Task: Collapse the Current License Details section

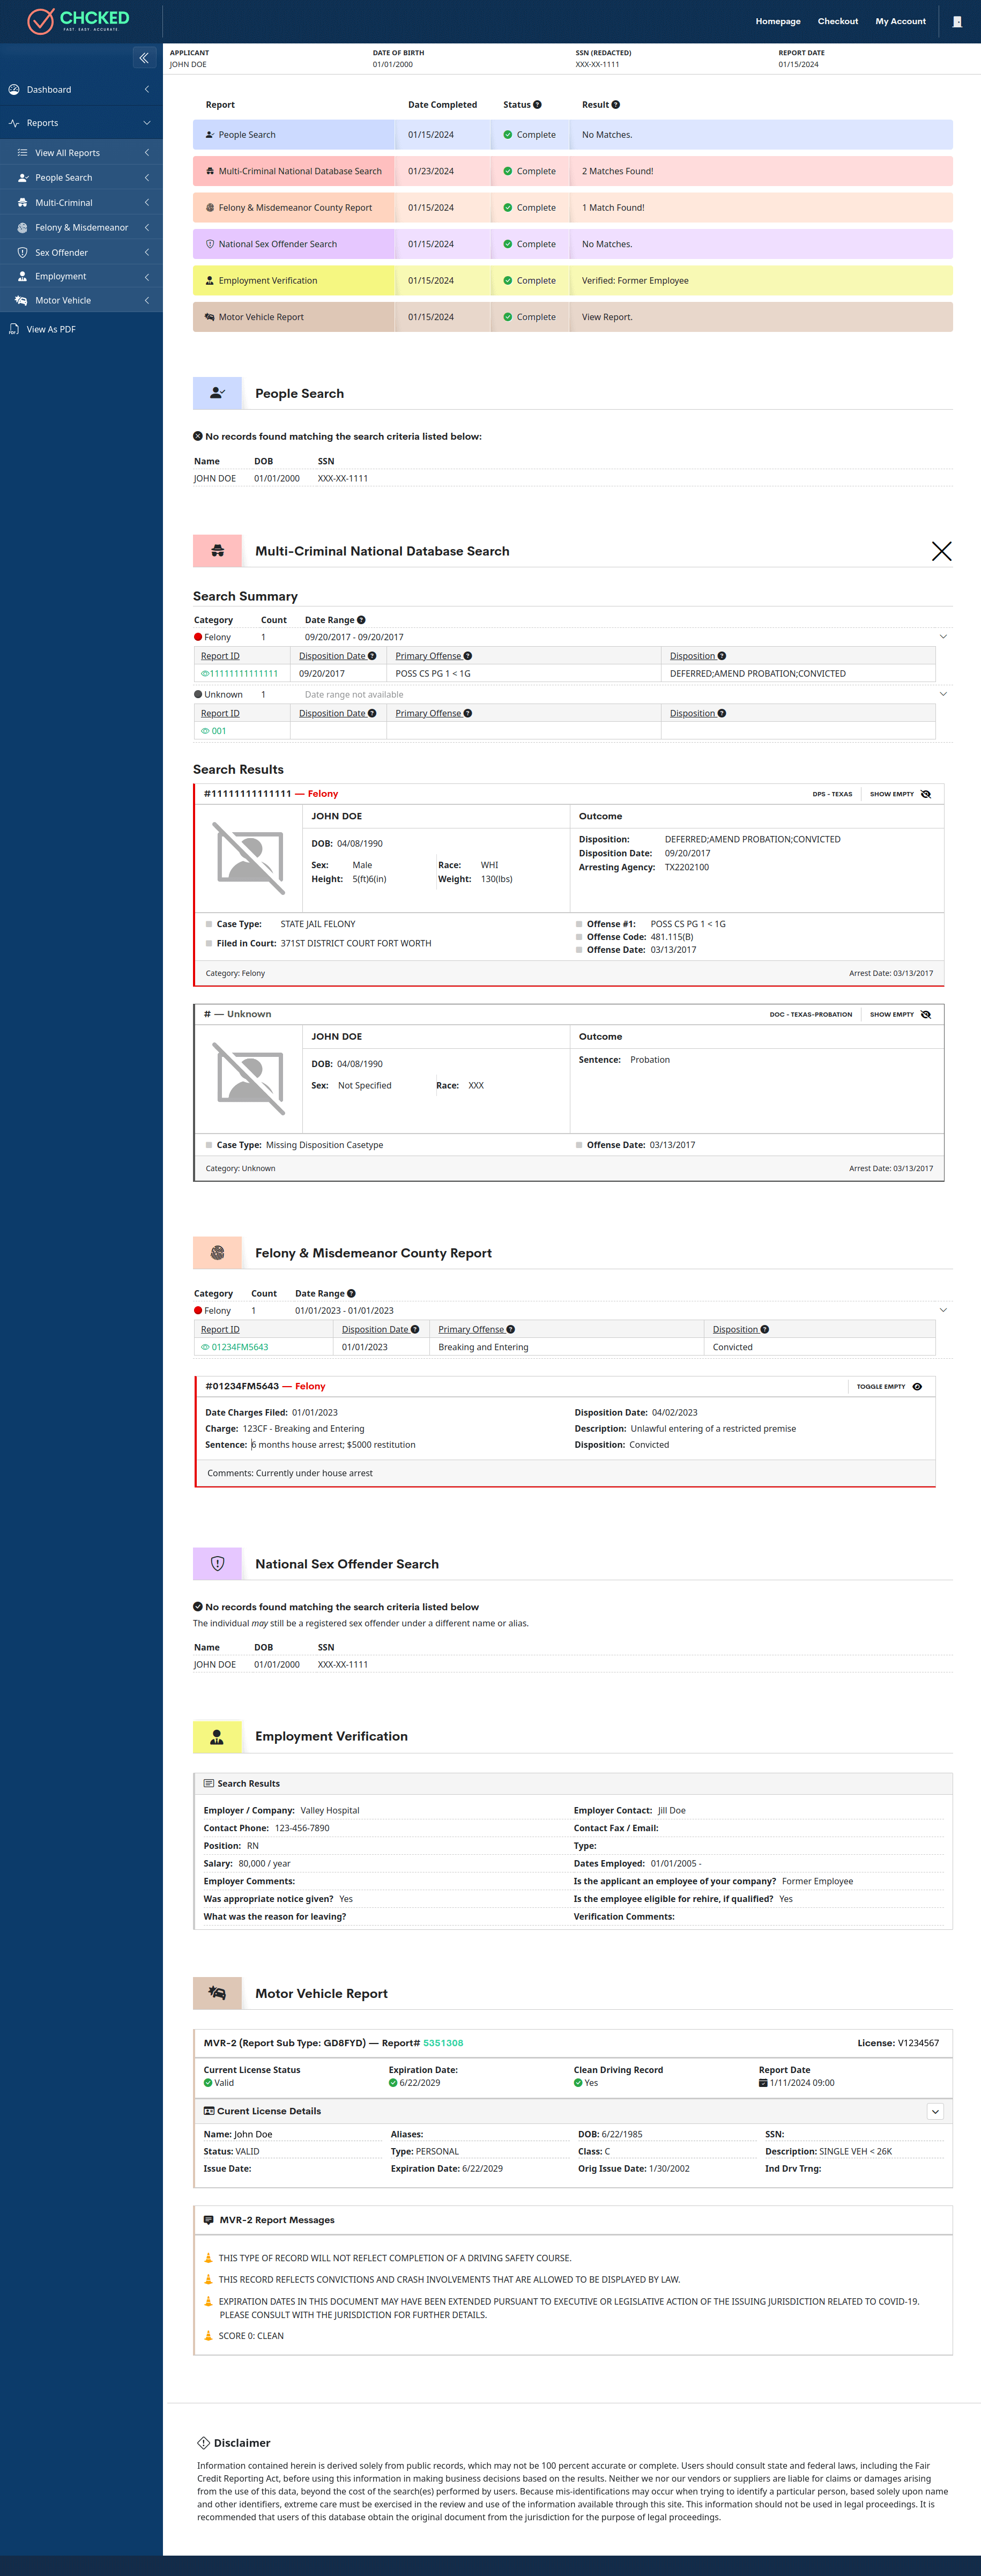Action: click(x=935, y=2111)
